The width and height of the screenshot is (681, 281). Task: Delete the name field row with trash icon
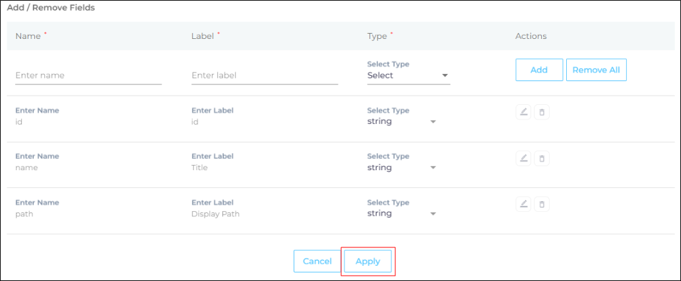tap(542, 158)
